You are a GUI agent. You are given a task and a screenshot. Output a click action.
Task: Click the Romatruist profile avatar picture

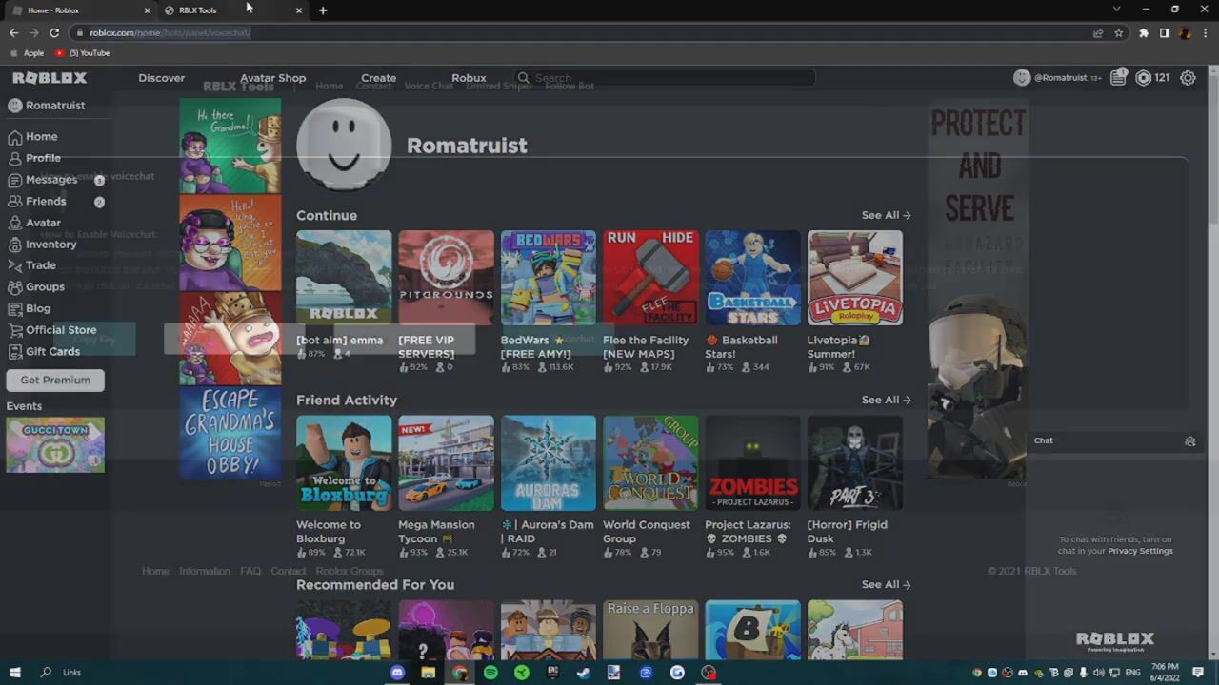point(344,146)
